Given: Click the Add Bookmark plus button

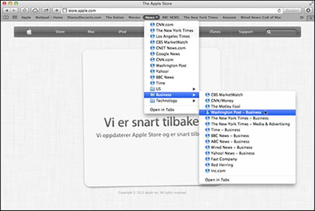Looking at the screenshot, I should tap(57, 10).
